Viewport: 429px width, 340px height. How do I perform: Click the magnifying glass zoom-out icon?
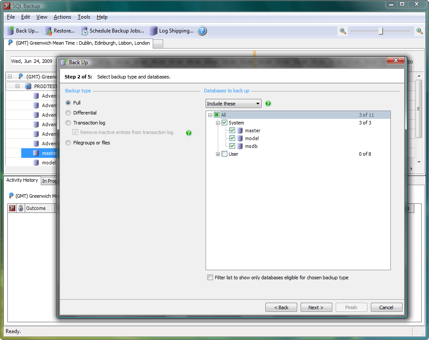pyautogui.click(x=342, y=31)
